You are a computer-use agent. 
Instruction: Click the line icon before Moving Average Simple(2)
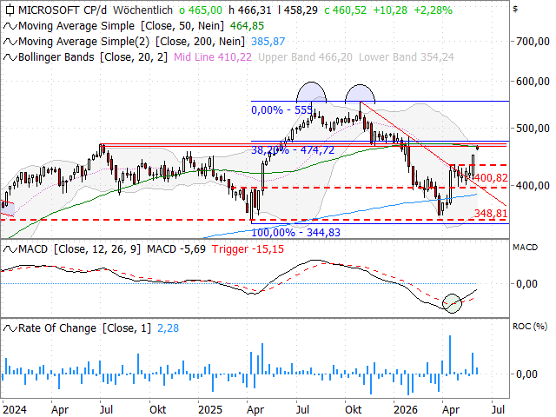click(x=10, y=42)
